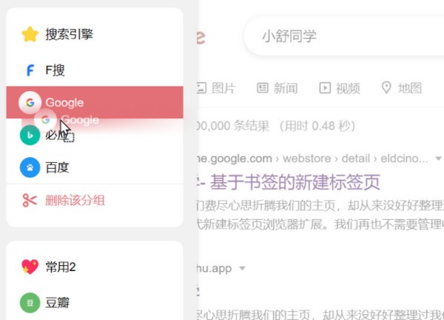
Task: Select the highlighted Google bookmark
Action: [x=95, y=102]
